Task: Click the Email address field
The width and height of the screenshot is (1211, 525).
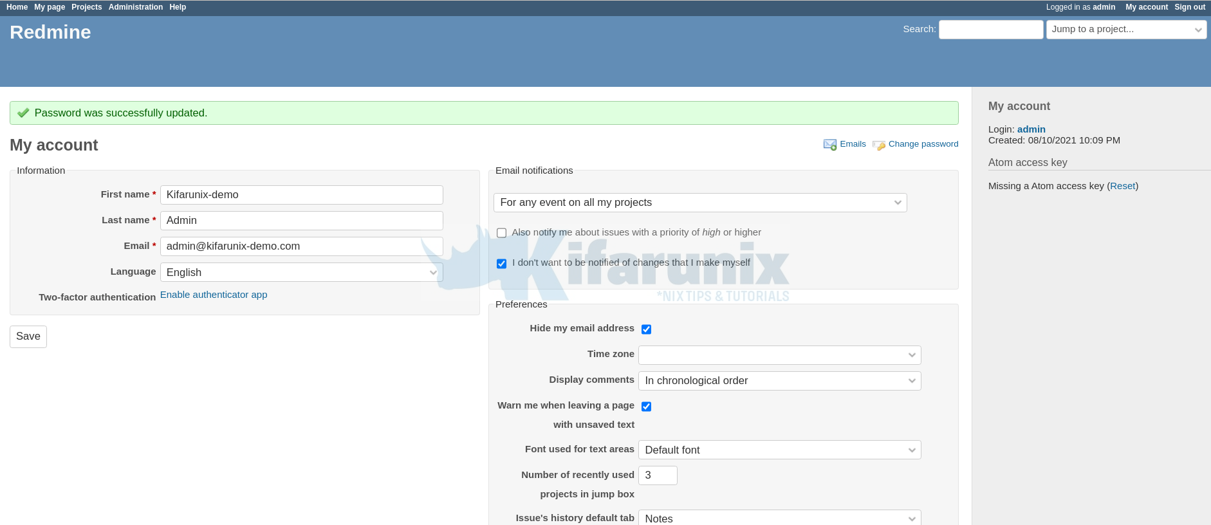Action: 302,246
